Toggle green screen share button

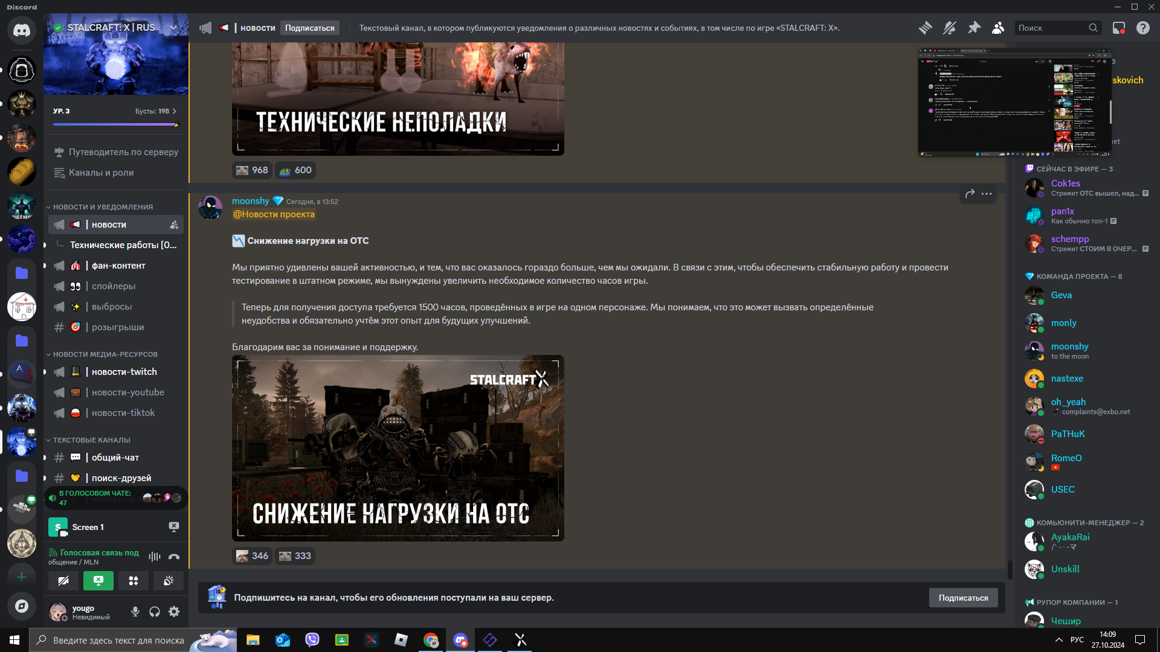pos(98,581)
